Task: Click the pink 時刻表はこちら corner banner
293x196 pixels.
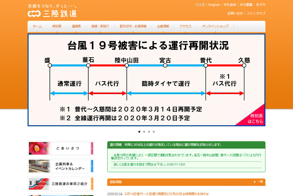Action: tap(255, 119)
